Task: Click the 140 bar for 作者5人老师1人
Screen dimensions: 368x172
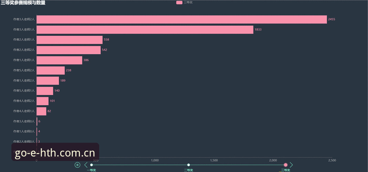Action: pyautogui.click(x=45, y=91)
